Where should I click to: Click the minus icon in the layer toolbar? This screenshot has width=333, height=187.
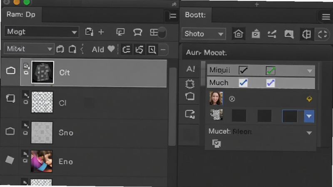(x=163, y=50)
